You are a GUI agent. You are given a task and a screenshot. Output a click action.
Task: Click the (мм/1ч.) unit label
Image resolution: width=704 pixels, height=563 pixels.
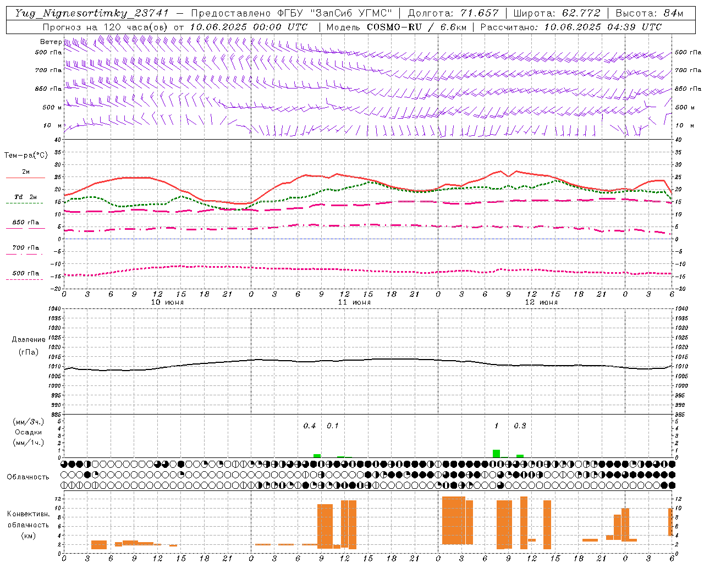pos(28,443)
